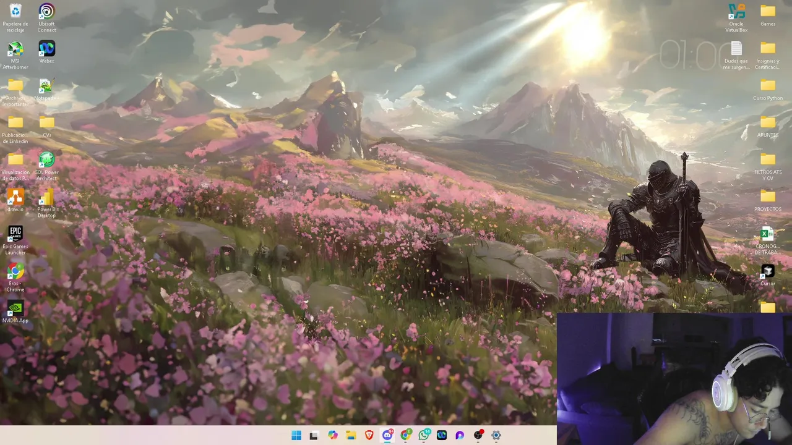This screenshot has width=792, height=445.
Task: Switch to Discord on the taskbar
Action: point(387,435)
